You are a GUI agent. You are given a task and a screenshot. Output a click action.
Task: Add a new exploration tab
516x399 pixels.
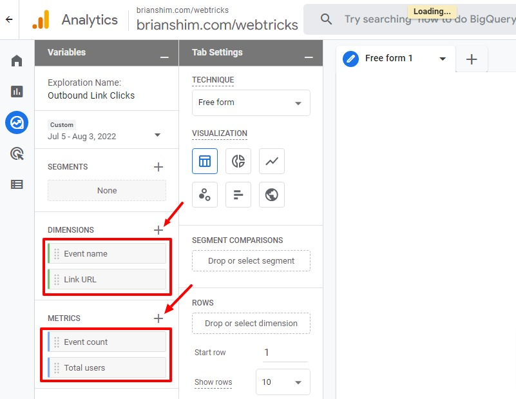(x=472, y=59)
